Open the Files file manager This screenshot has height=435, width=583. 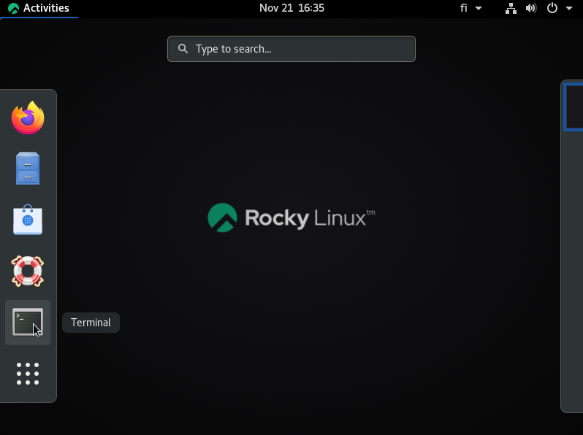tap(28, 169)
